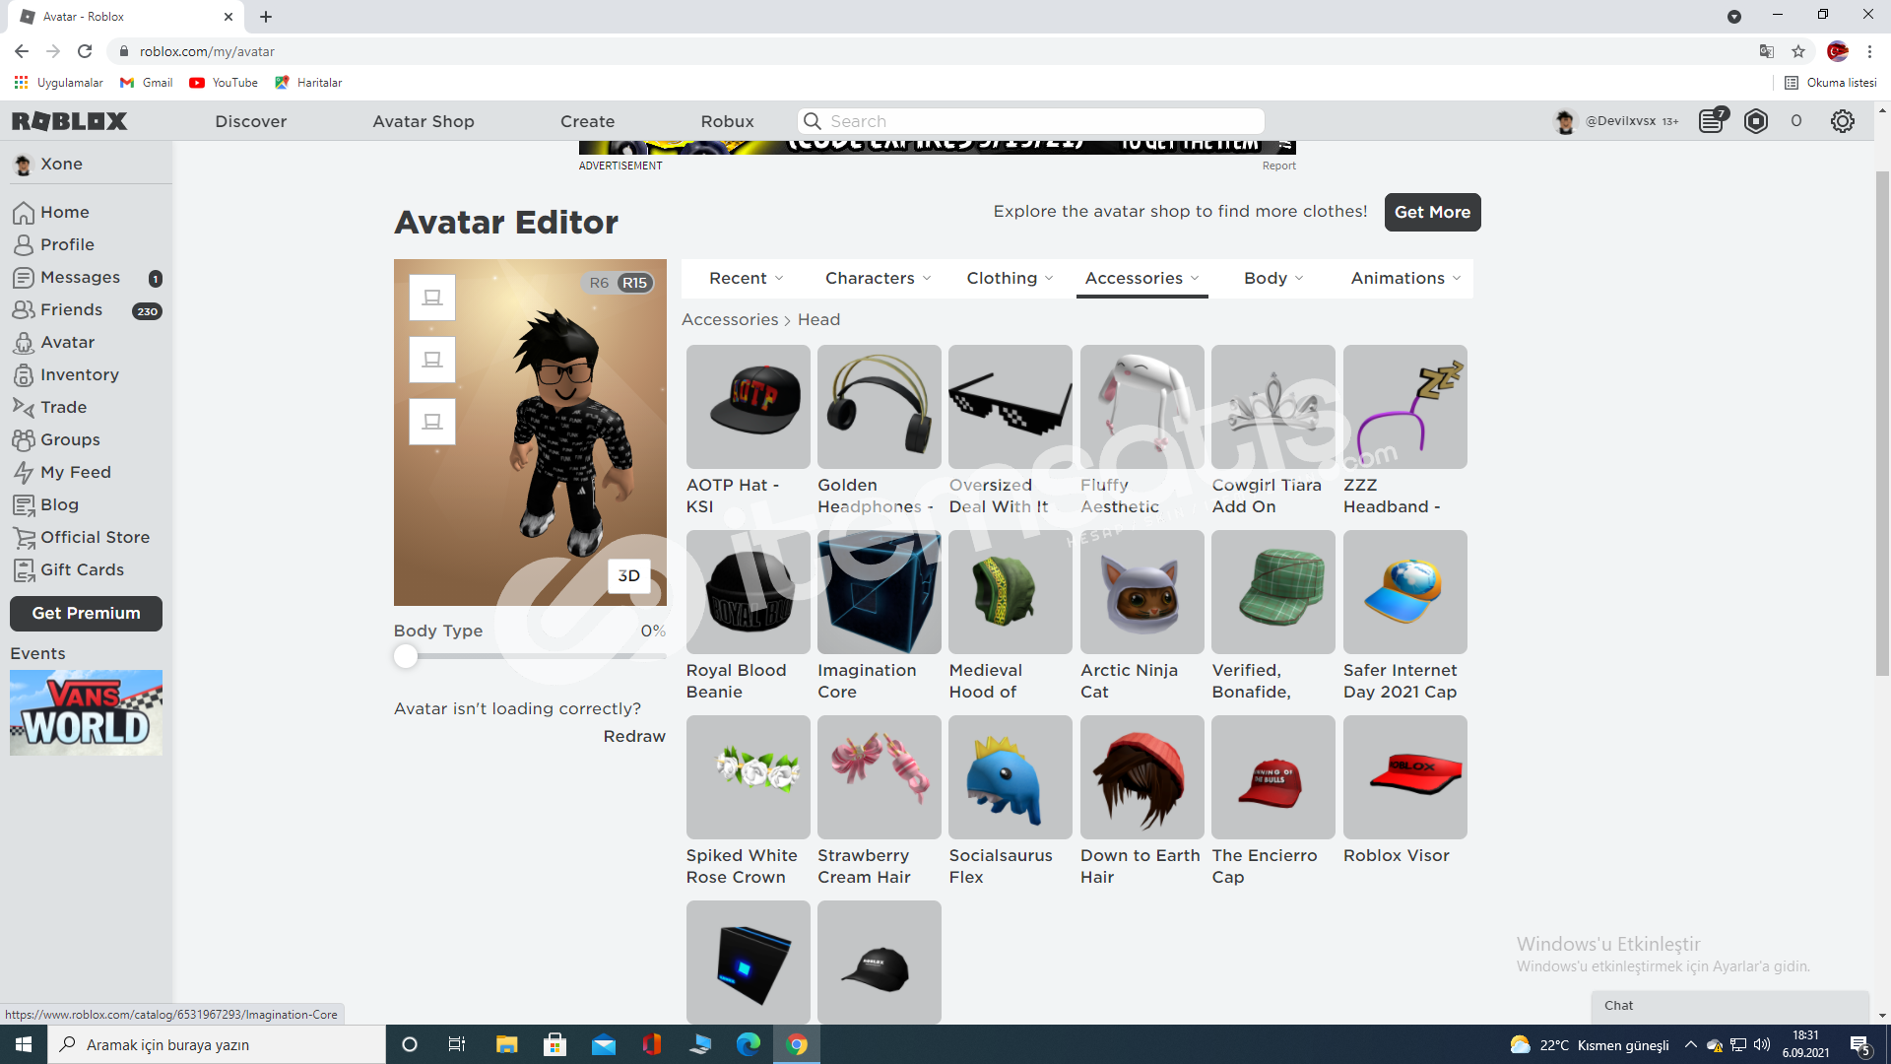Image resolution: width=1891 pixels, height=1064 pixels.
Task: Open Inventory from the sidebar
Action: click(79, 375)
